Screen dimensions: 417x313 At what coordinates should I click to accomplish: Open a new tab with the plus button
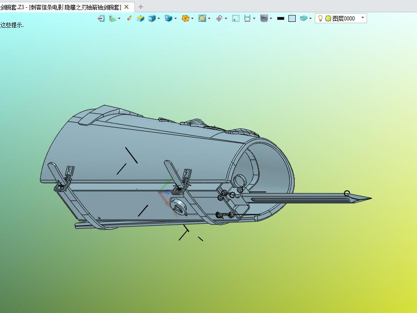[x=141, y=7]
